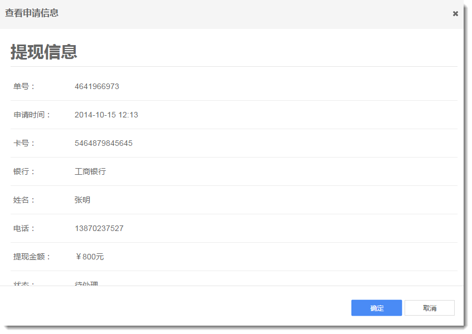Select the order number 4641966973
The width and height of the screenshot is (472, 334).
pyautogui.click(x=97, y=86)
